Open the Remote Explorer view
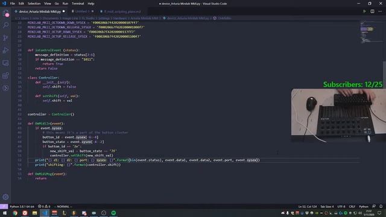The height and width of the screenshot is (217, 386). pos(5,63)
